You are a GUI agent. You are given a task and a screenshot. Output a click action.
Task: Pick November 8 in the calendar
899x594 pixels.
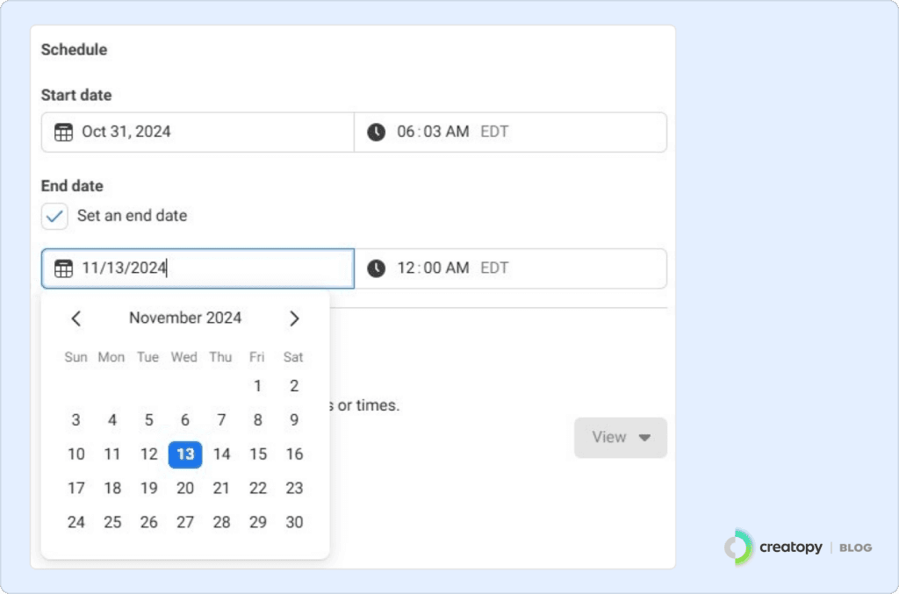coord(257,420)
